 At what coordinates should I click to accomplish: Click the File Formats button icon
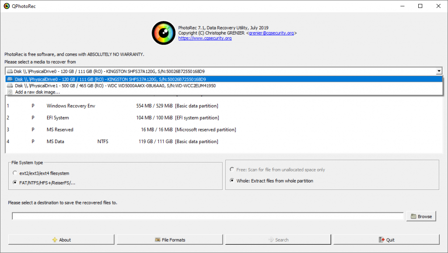point(158,240)
